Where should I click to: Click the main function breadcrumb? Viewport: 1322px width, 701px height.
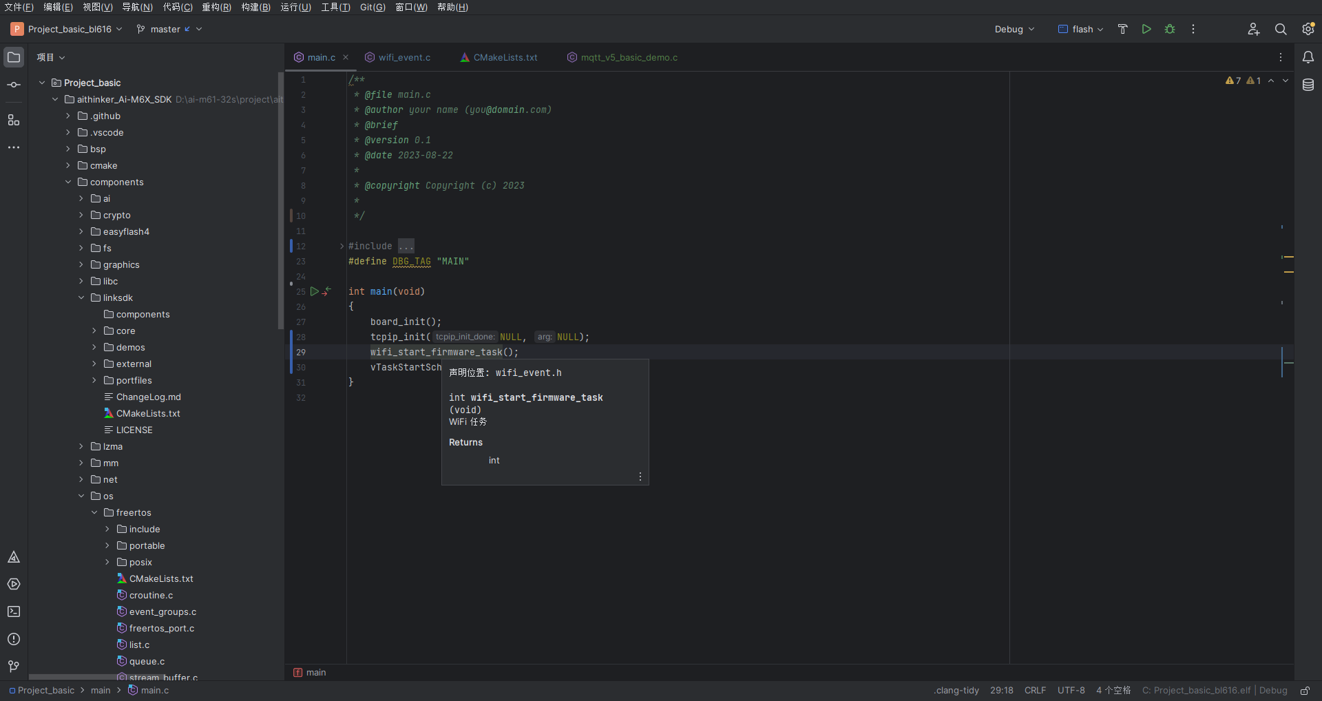pos(310,672)
